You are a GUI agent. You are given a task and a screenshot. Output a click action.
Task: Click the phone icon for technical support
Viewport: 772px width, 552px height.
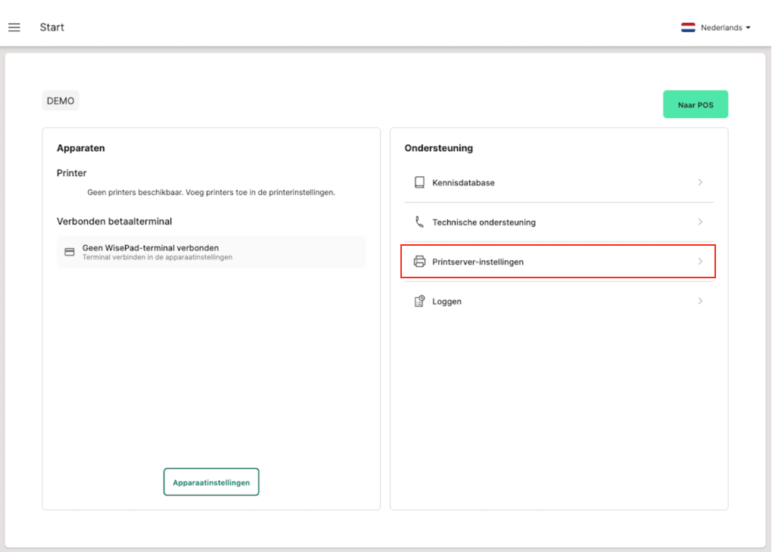point(419,222)
